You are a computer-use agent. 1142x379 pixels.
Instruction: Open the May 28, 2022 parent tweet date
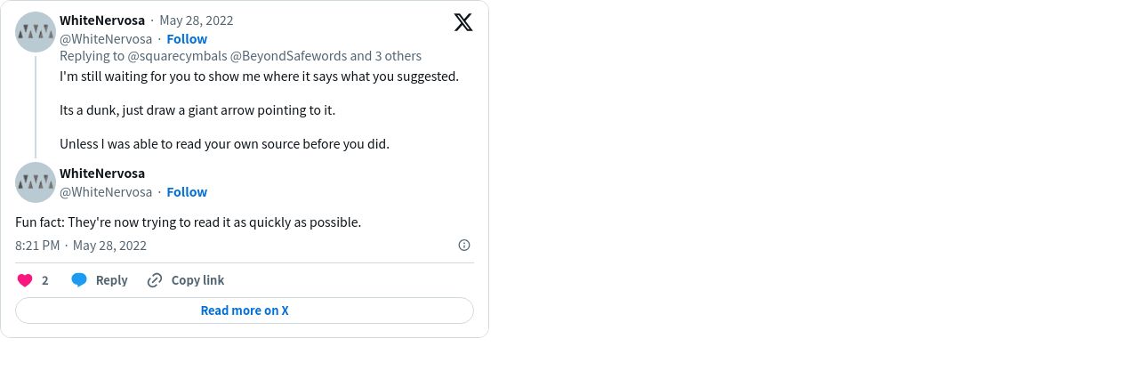click(197, 20)
